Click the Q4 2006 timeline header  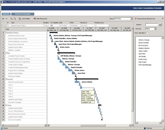[x=77, y=29]
